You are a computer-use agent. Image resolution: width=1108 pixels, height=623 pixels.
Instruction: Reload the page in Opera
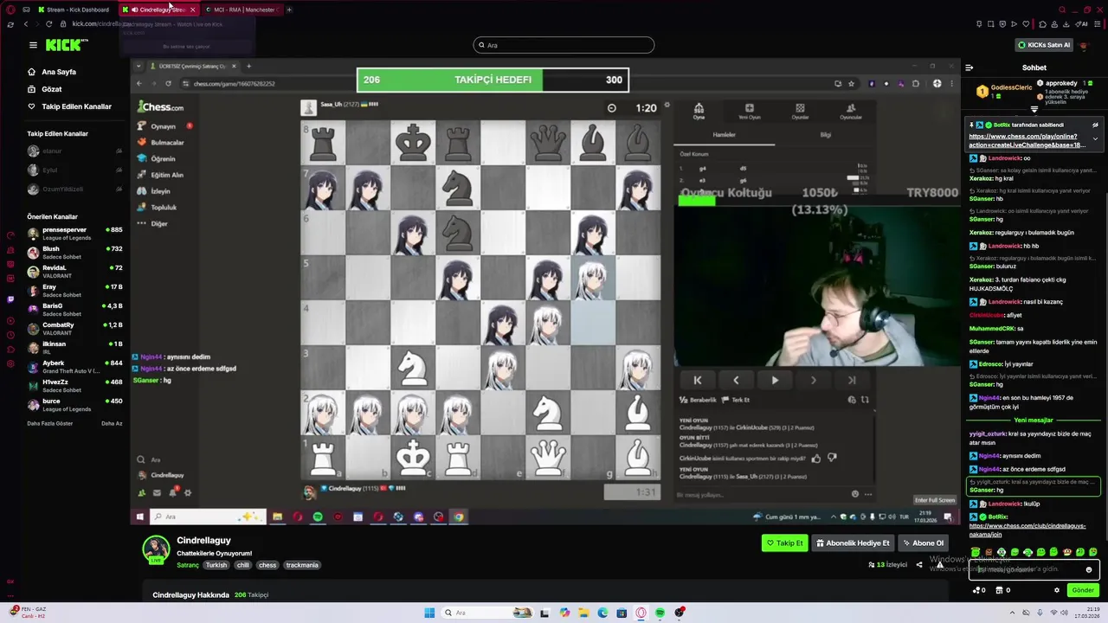click(48, 24)
